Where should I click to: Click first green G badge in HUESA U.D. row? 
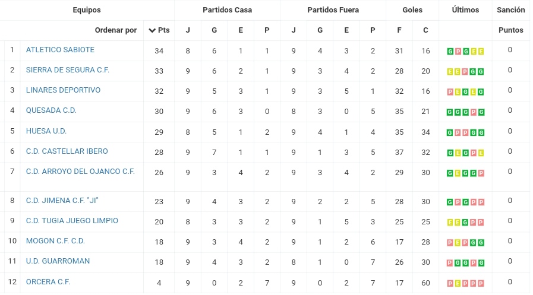click(450, 132)
